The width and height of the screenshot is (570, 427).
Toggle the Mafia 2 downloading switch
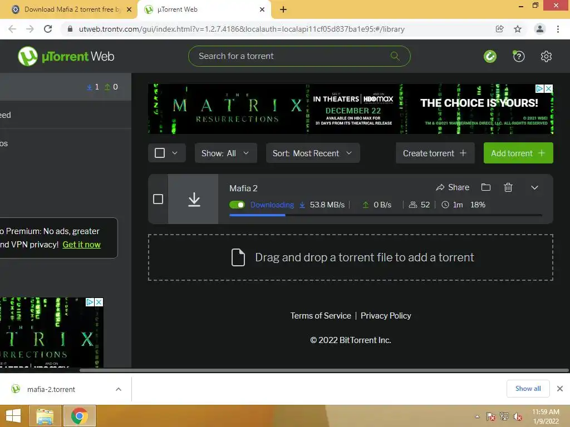[x=237, y=205]
